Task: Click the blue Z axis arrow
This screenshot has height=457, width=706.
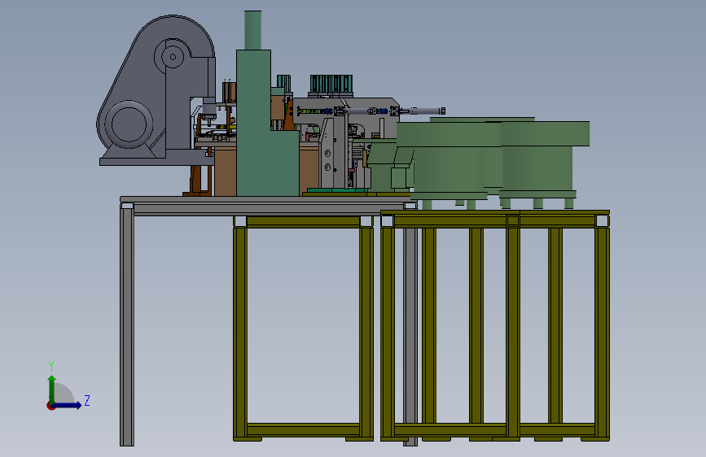Action: [68, 405]
